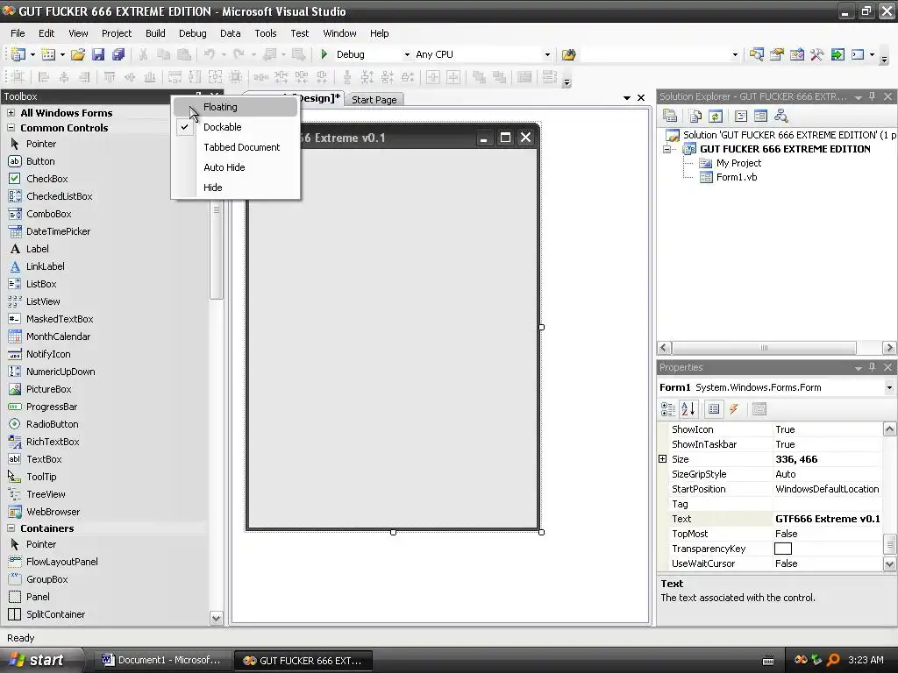
Task: Select My Project in Solution Explorer
Action: [738, 163]
